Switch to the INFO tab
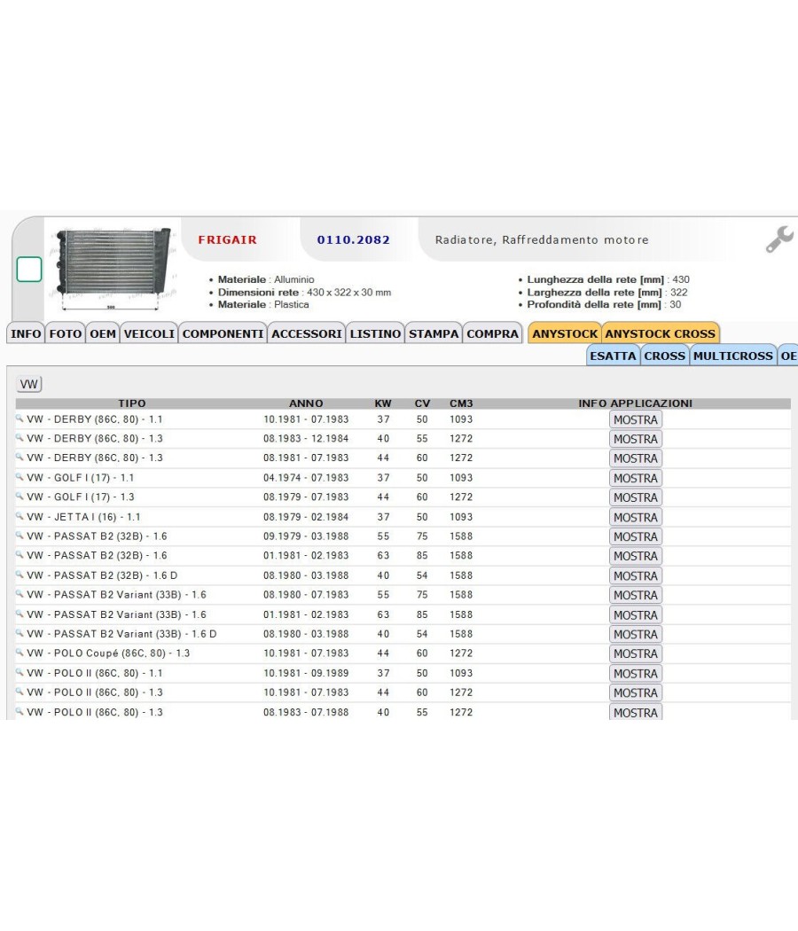Screen dimensions: 798x931 coord(26,333)
